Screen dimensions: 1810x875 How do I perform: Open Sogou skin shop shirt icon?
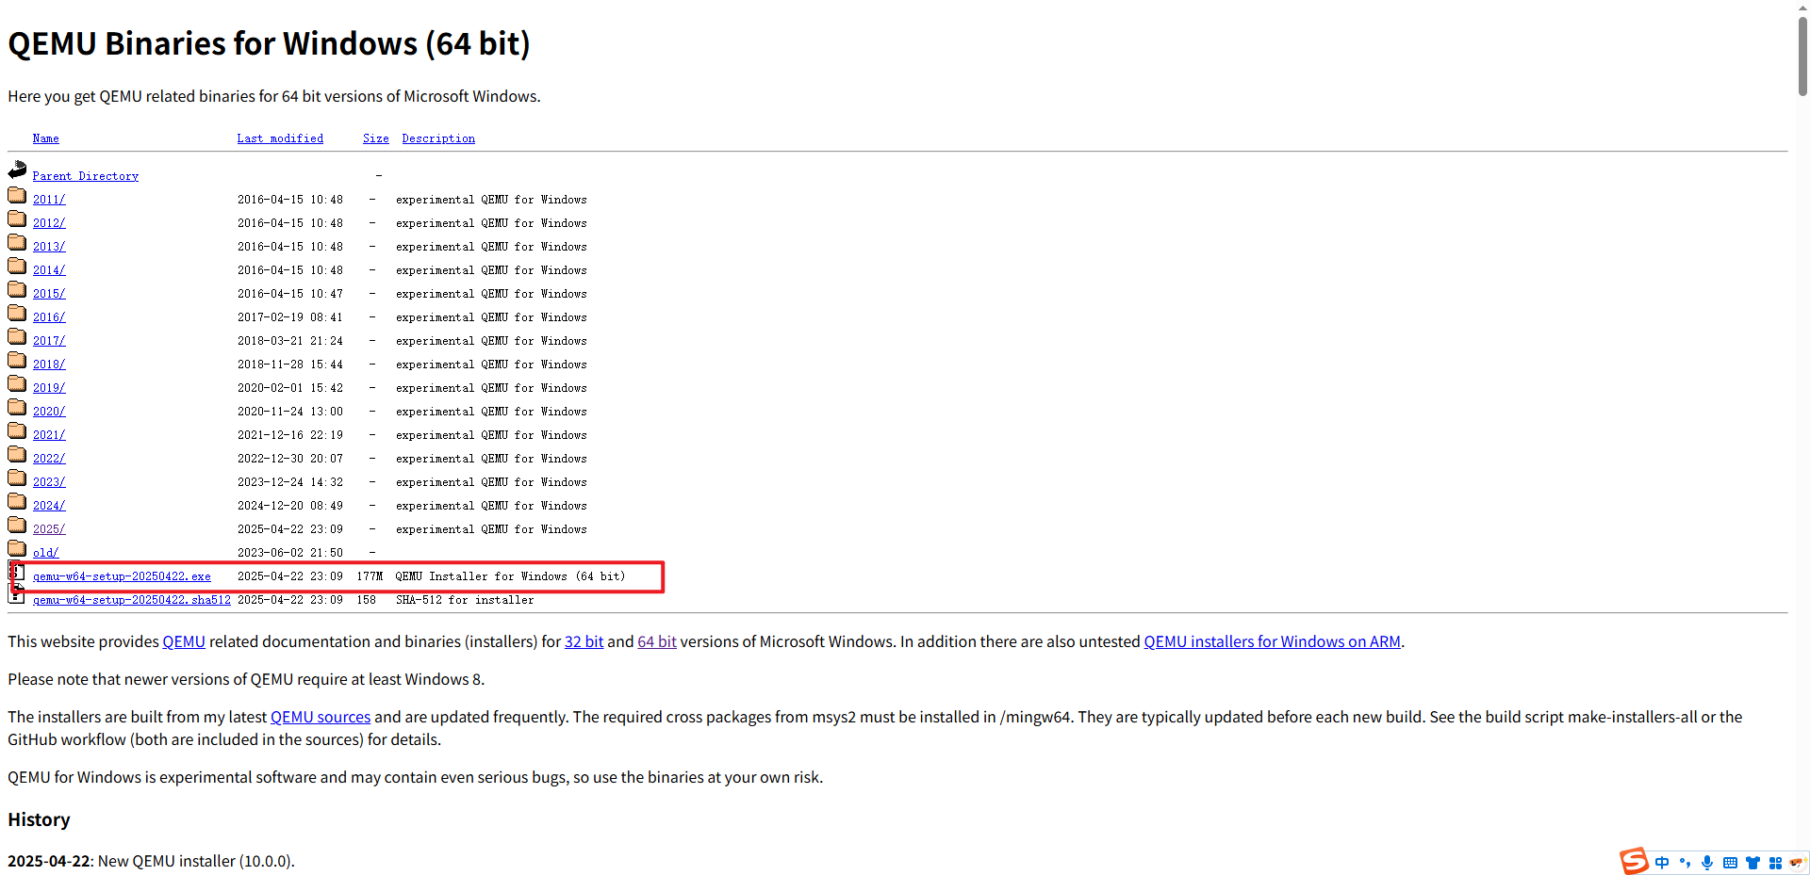point(1752,863)
